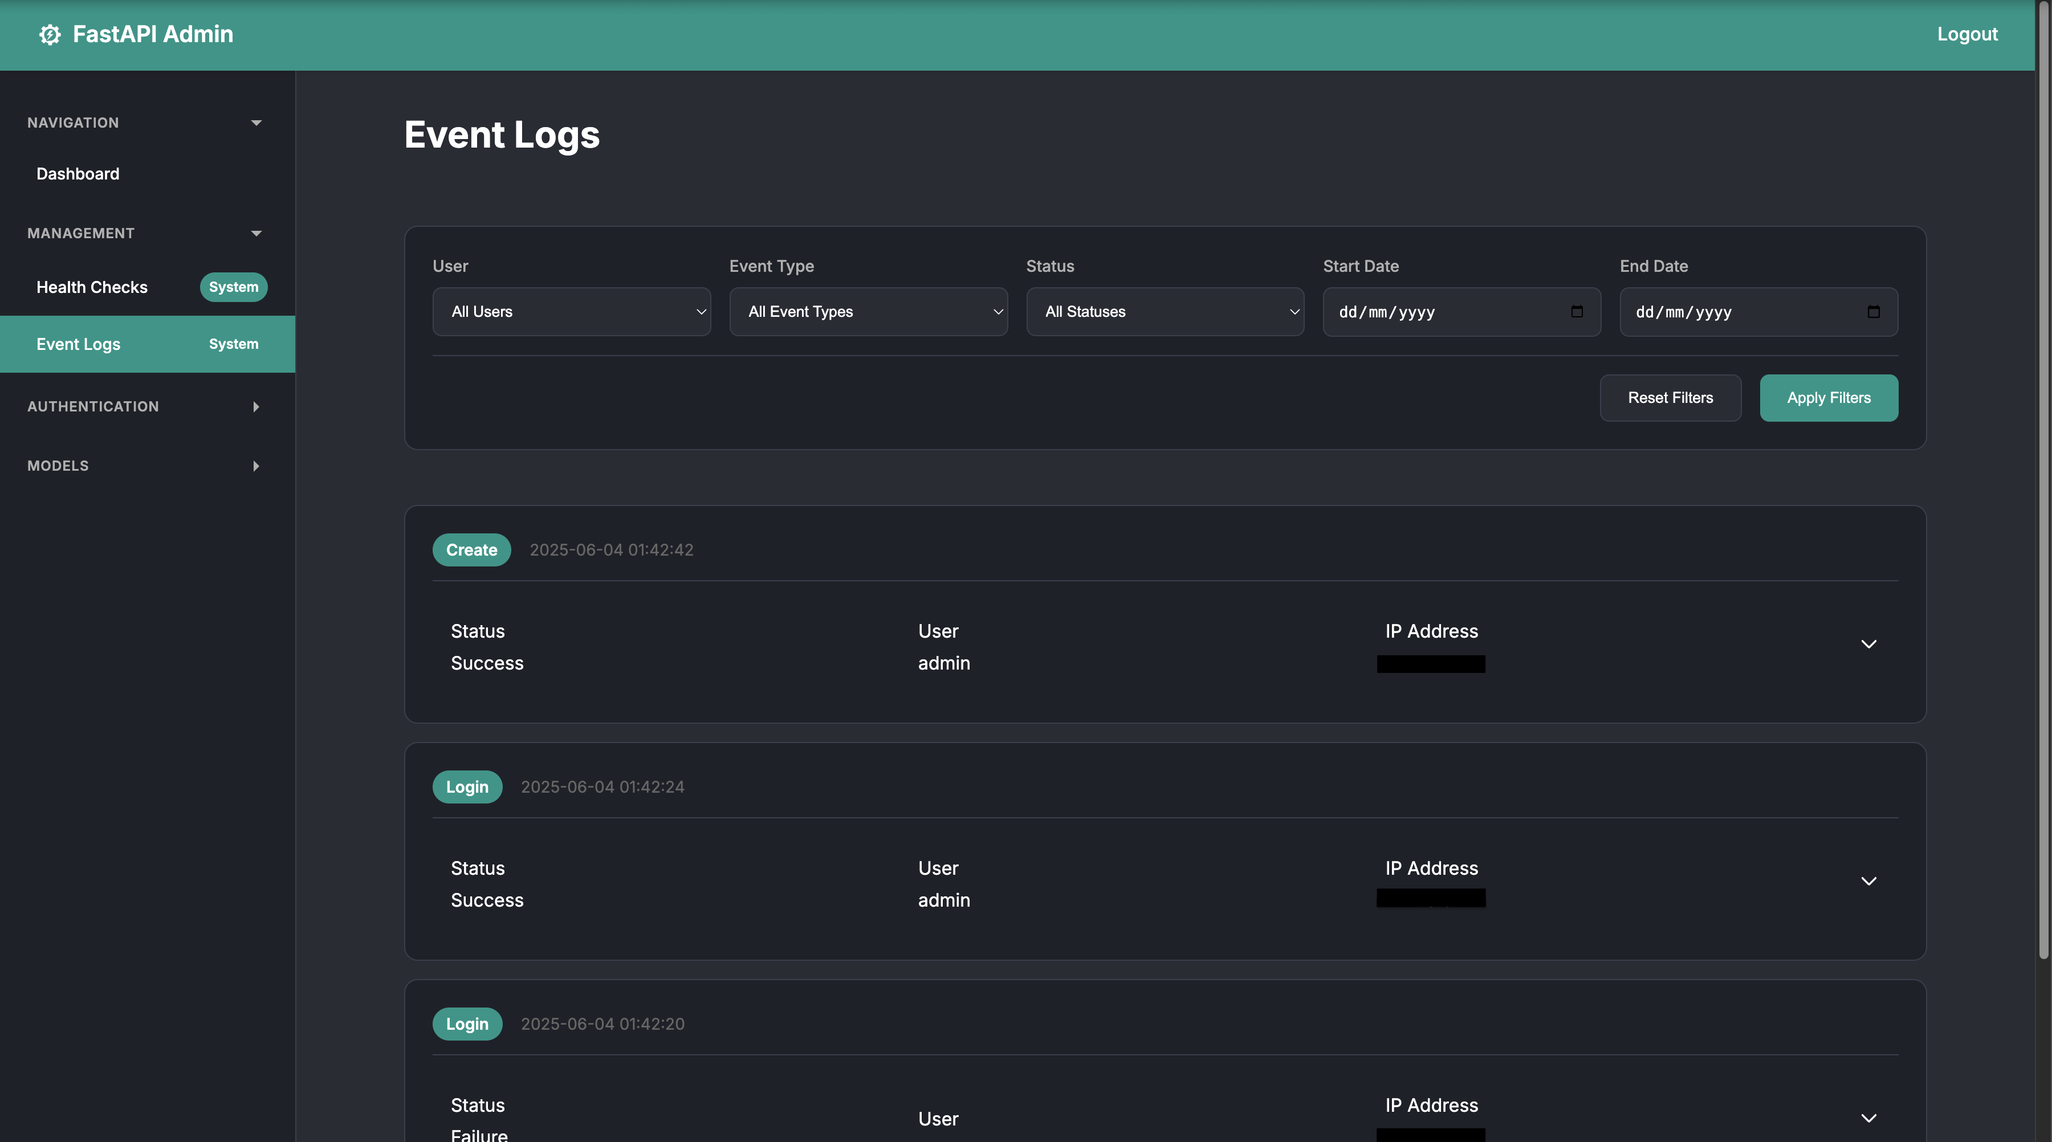Image resolution: width=2052 pixels, height=1142 pixels.
Task: Go to Dashboard in sidebar
Action: [78, 174]
